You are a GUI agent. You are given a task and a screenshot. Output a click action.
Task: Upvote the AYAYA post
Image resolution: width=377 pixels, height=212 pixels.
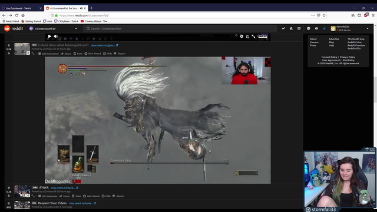9,188
